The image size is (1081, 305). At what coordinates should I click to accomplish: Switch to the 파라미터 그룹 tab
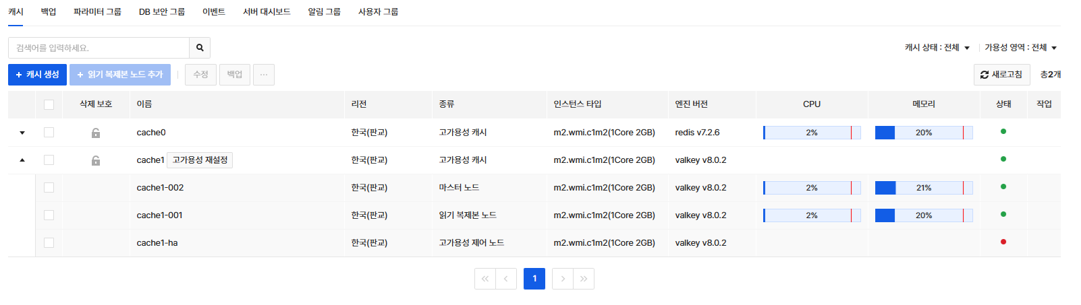(x=97, y=12)
